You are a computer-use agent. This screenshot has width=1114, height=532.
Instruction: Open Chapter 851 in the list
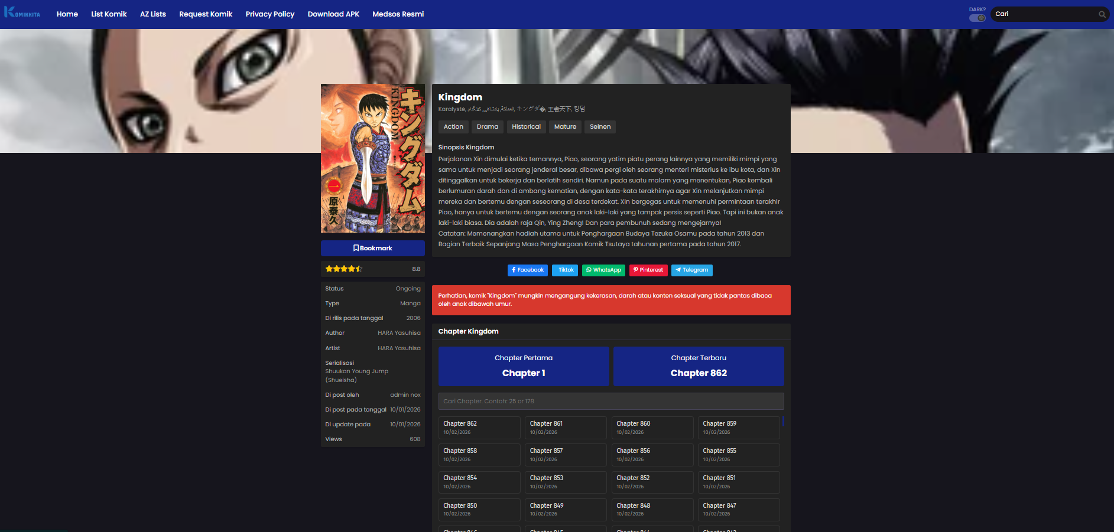[739, 482]
